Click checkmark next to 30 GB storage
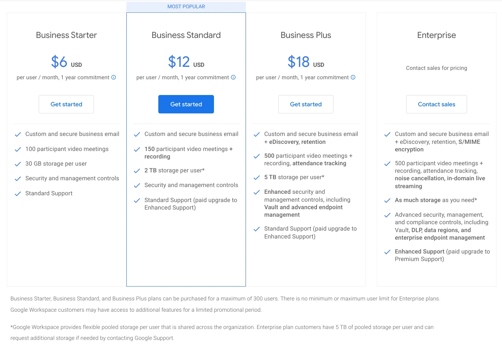 point(18,164)
